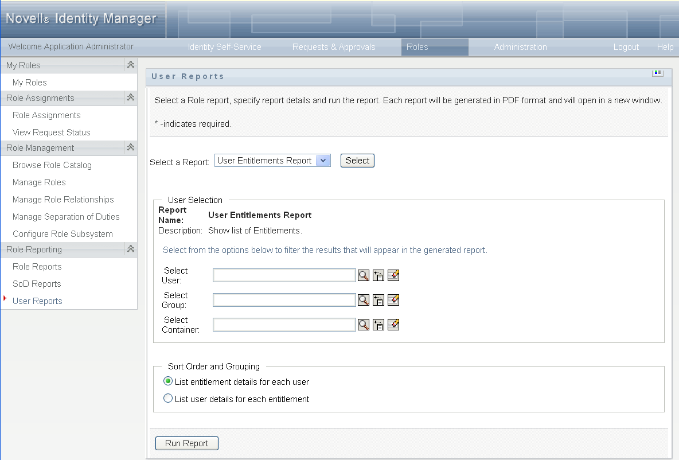Select User Reports in sidebar
This screenshot has width=679, height=460.
[x=37, y=301]
